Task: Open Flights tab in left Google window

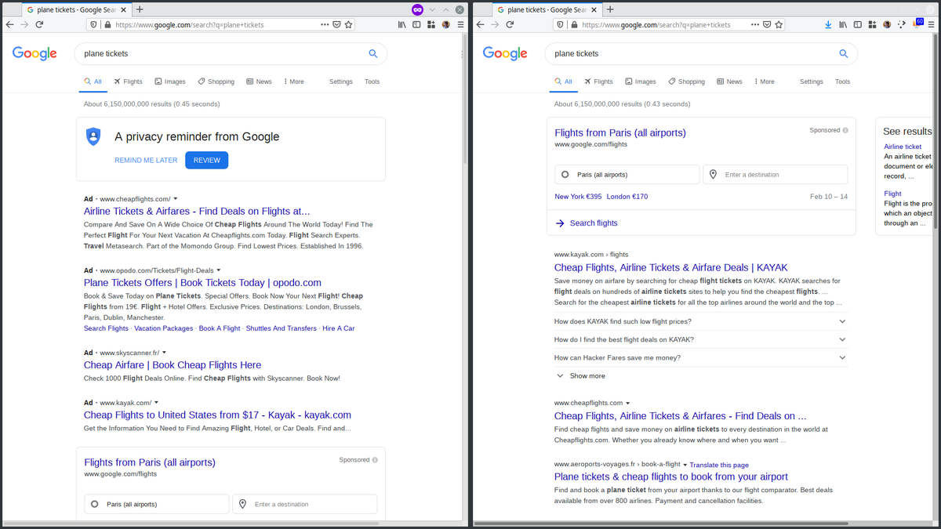Action: [x=128, y=82]
